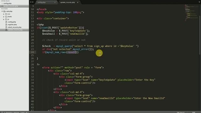Image resolution: width=201 pixels, height=113 pixels.
Task: Click '$keyValue' on line 17
Action: point(49,31)
